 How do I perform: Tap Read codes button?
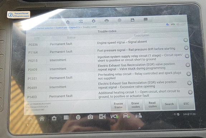[152, 105]
